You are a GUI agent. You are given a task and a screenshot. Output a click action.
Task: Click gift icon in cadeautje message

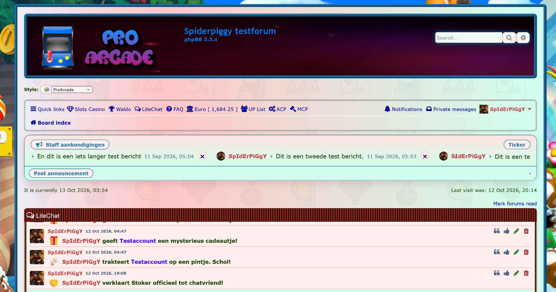(x=54, y=241)
